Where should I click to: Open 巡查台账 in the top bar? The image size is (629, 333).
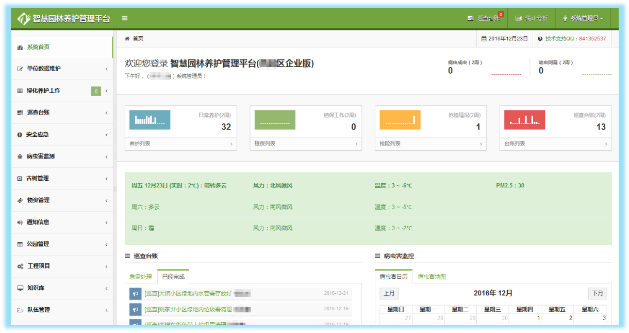click(x=484, y=18)
